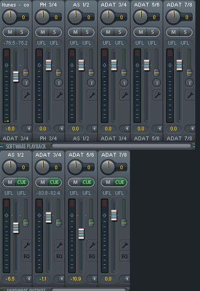Expand ADAT 7/8 playback channel arrow button
This screenshot has height=291, width=200.
pos(190,128)
